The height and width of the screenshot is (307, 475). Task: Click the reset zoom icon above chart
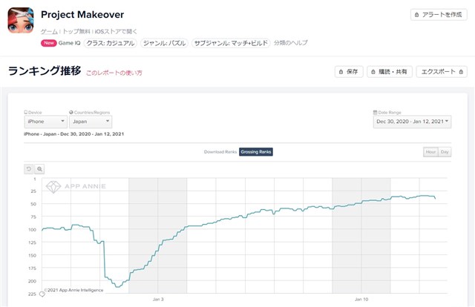29,169
